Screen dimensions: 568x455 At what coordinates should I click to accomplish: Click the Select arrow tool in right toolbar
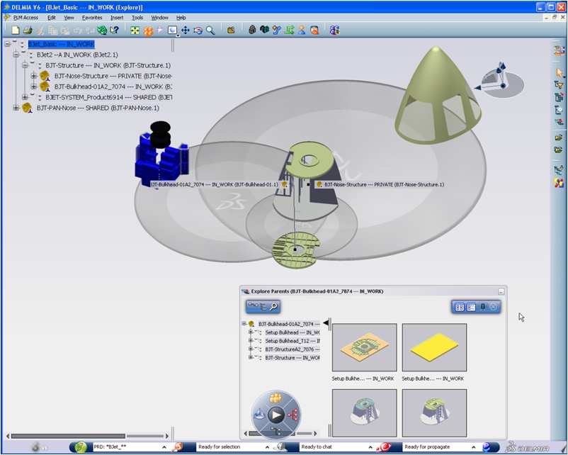point(560,73)
